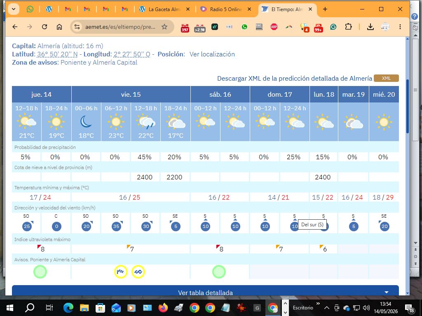Open the Chrome three-dot menu
422x316 pixels.
(x=400, y=27)
